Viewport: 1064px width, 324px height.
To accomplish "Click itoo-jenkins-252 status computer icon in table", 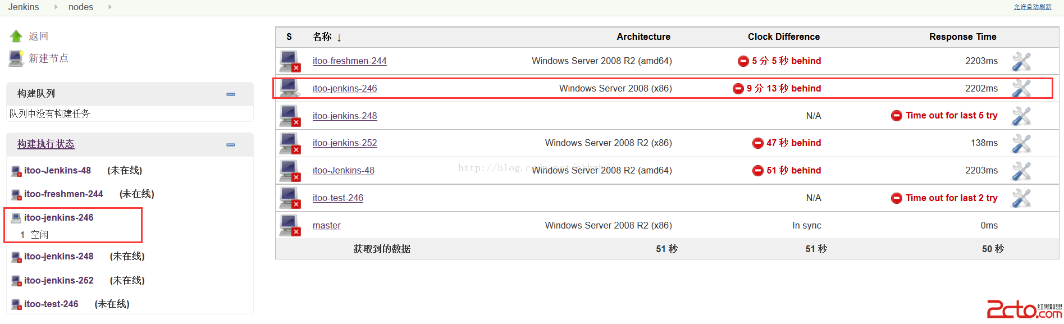I will pyautogui.click(x=290, y=143).
